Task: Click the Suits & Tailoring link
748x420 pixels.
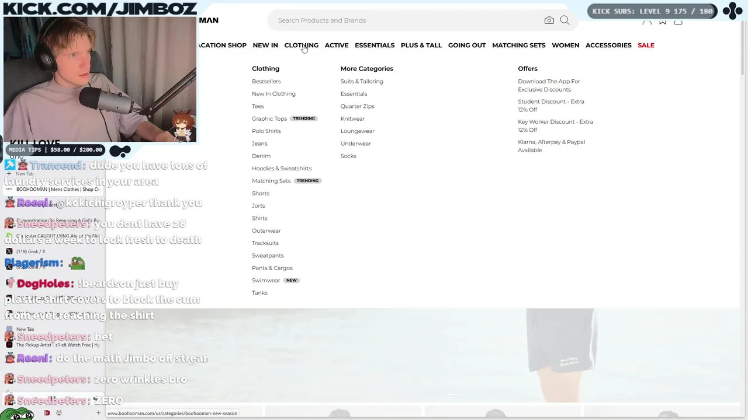Action: [362, 81]
